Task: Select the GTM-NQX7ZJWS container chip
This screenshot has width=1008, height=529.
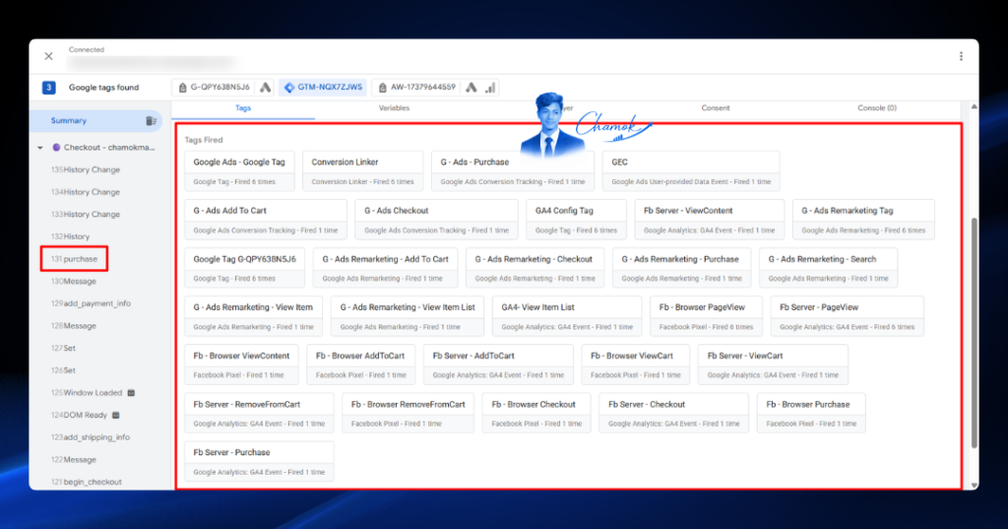Action: (324, 88)
